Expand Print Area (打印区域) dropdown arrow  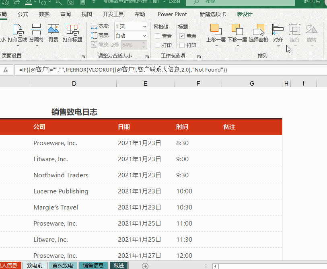click(18, 45)
